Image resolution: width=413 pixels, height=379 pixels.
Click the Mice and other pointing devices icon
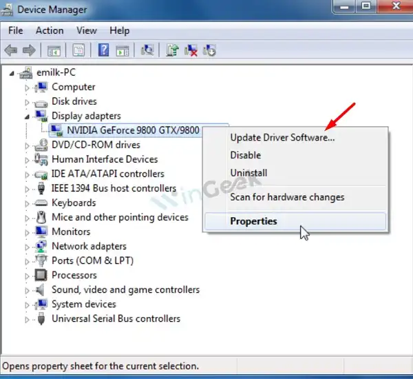click(x=41, y=217)
